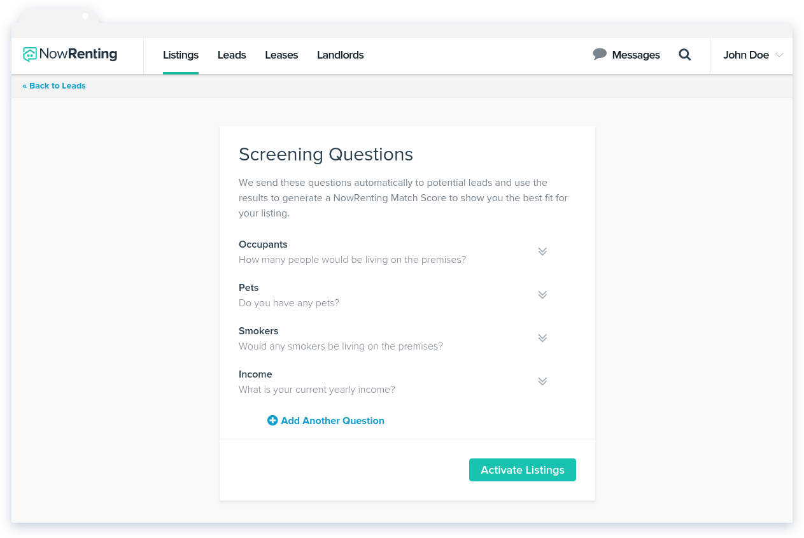Click the Back to Leads link
The image size is (804, 538).
click(x=54, y=86)
